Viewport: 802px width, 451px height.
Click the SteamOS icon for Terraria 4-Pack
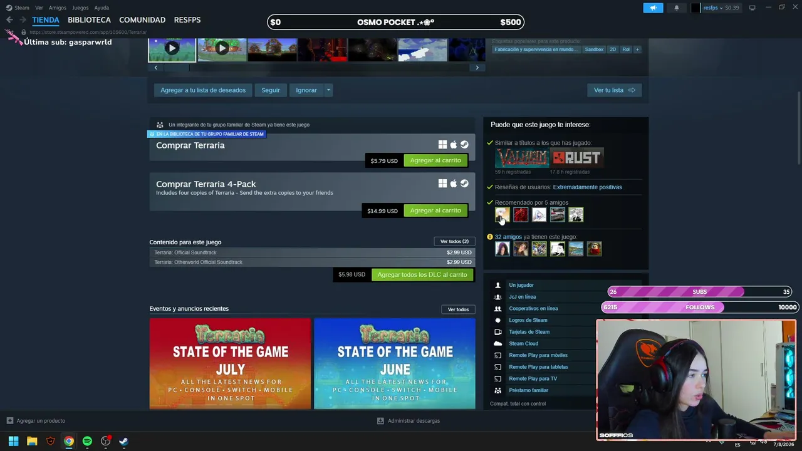464,184
